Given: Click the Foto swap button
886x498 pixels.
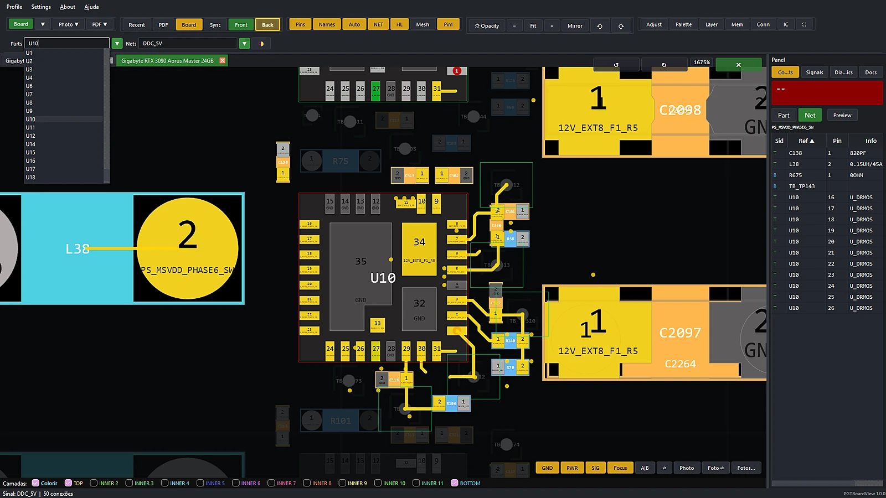Looking at the screenshot, I should (716, 468).
